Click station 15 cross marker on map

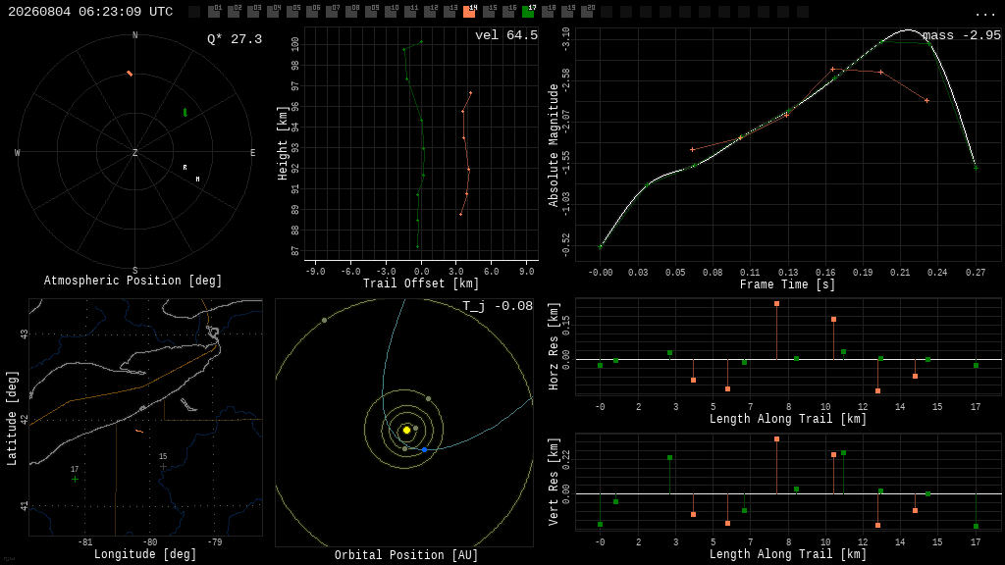click(163, 466)
